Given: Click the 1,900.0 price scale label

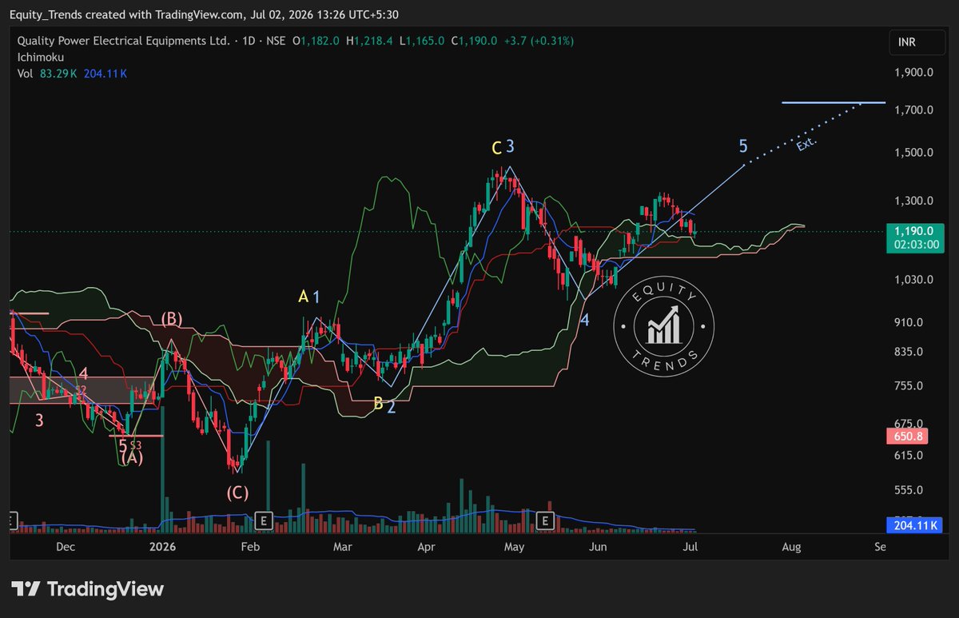Looking at the screenshot, I should (x=914, y=73).
